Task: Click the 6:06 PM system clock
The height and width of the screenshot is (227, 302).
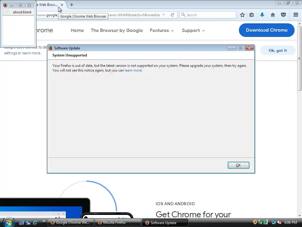Action: tap(290, 223)
